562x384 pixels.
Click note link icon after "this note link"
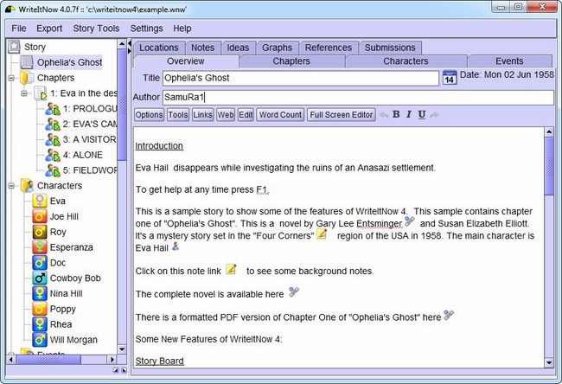tap(231, 269)
